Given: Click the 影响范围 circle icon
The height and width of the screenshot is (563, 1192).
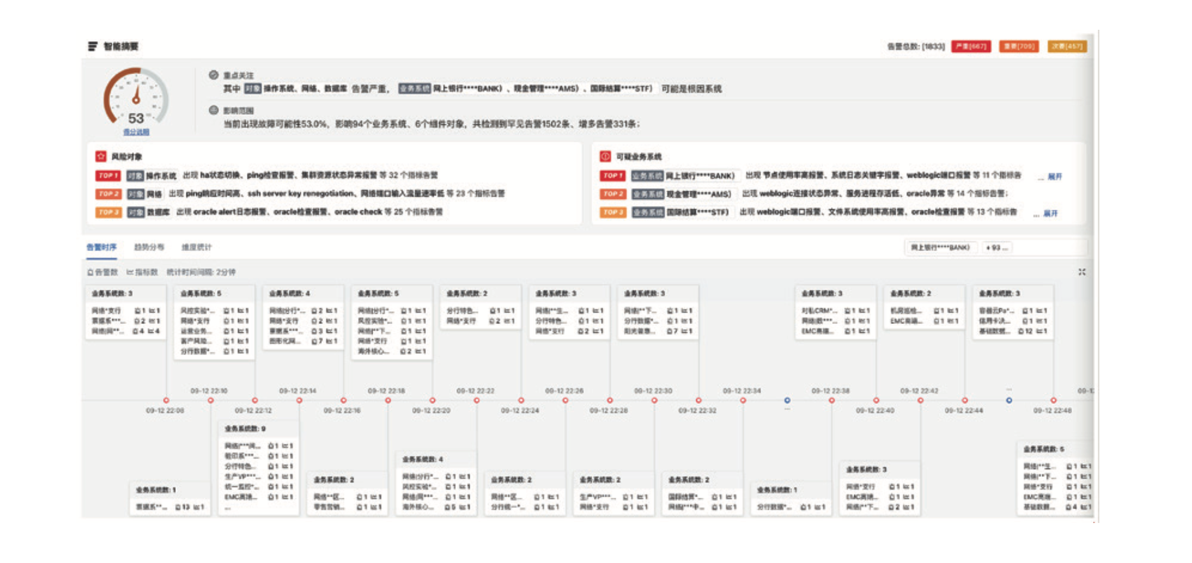Looking at the screenshot, I should (214, 110).
